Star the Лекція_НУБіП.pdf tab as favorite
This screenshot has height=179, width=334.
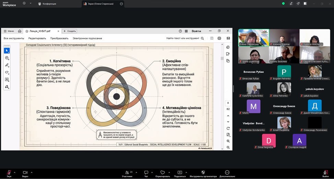pyautogui.click(x=27, y=31)
